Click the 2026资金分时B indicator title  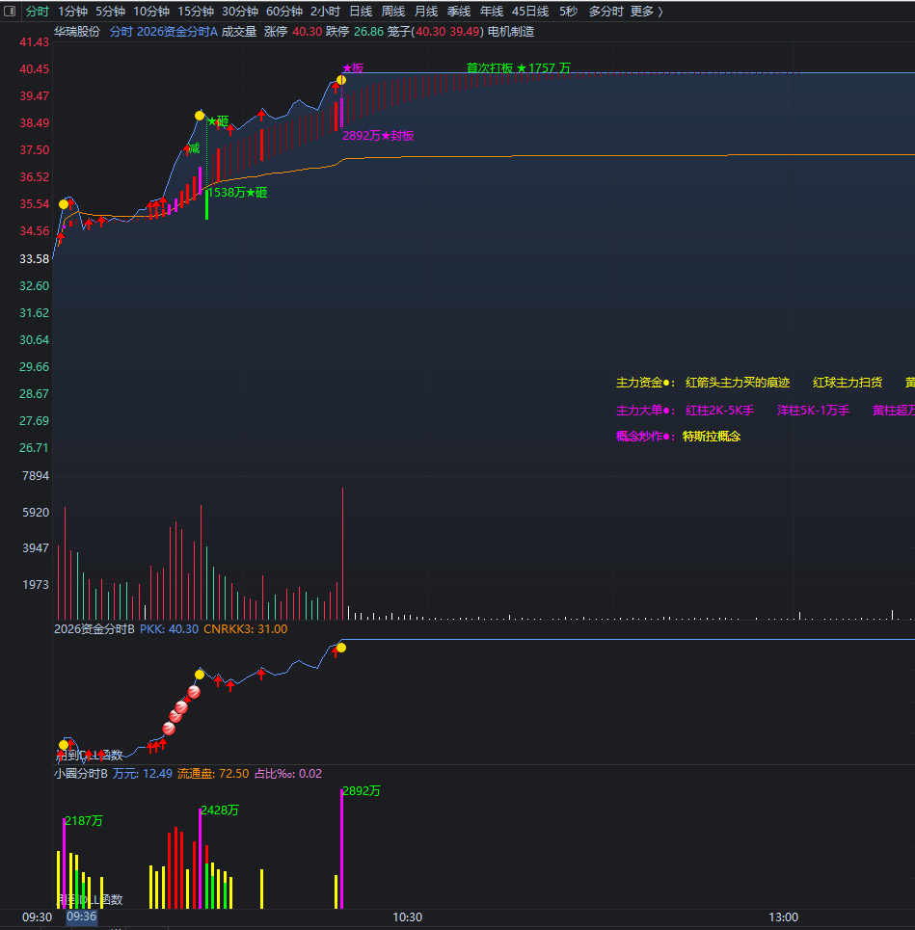tap(94, 628)
